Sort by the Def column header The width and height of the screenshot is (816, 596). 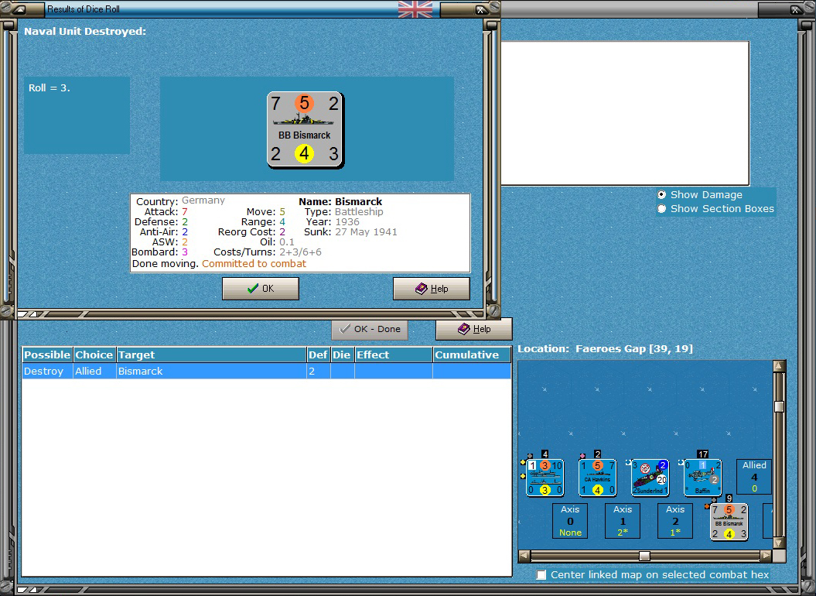click(318, 355)
